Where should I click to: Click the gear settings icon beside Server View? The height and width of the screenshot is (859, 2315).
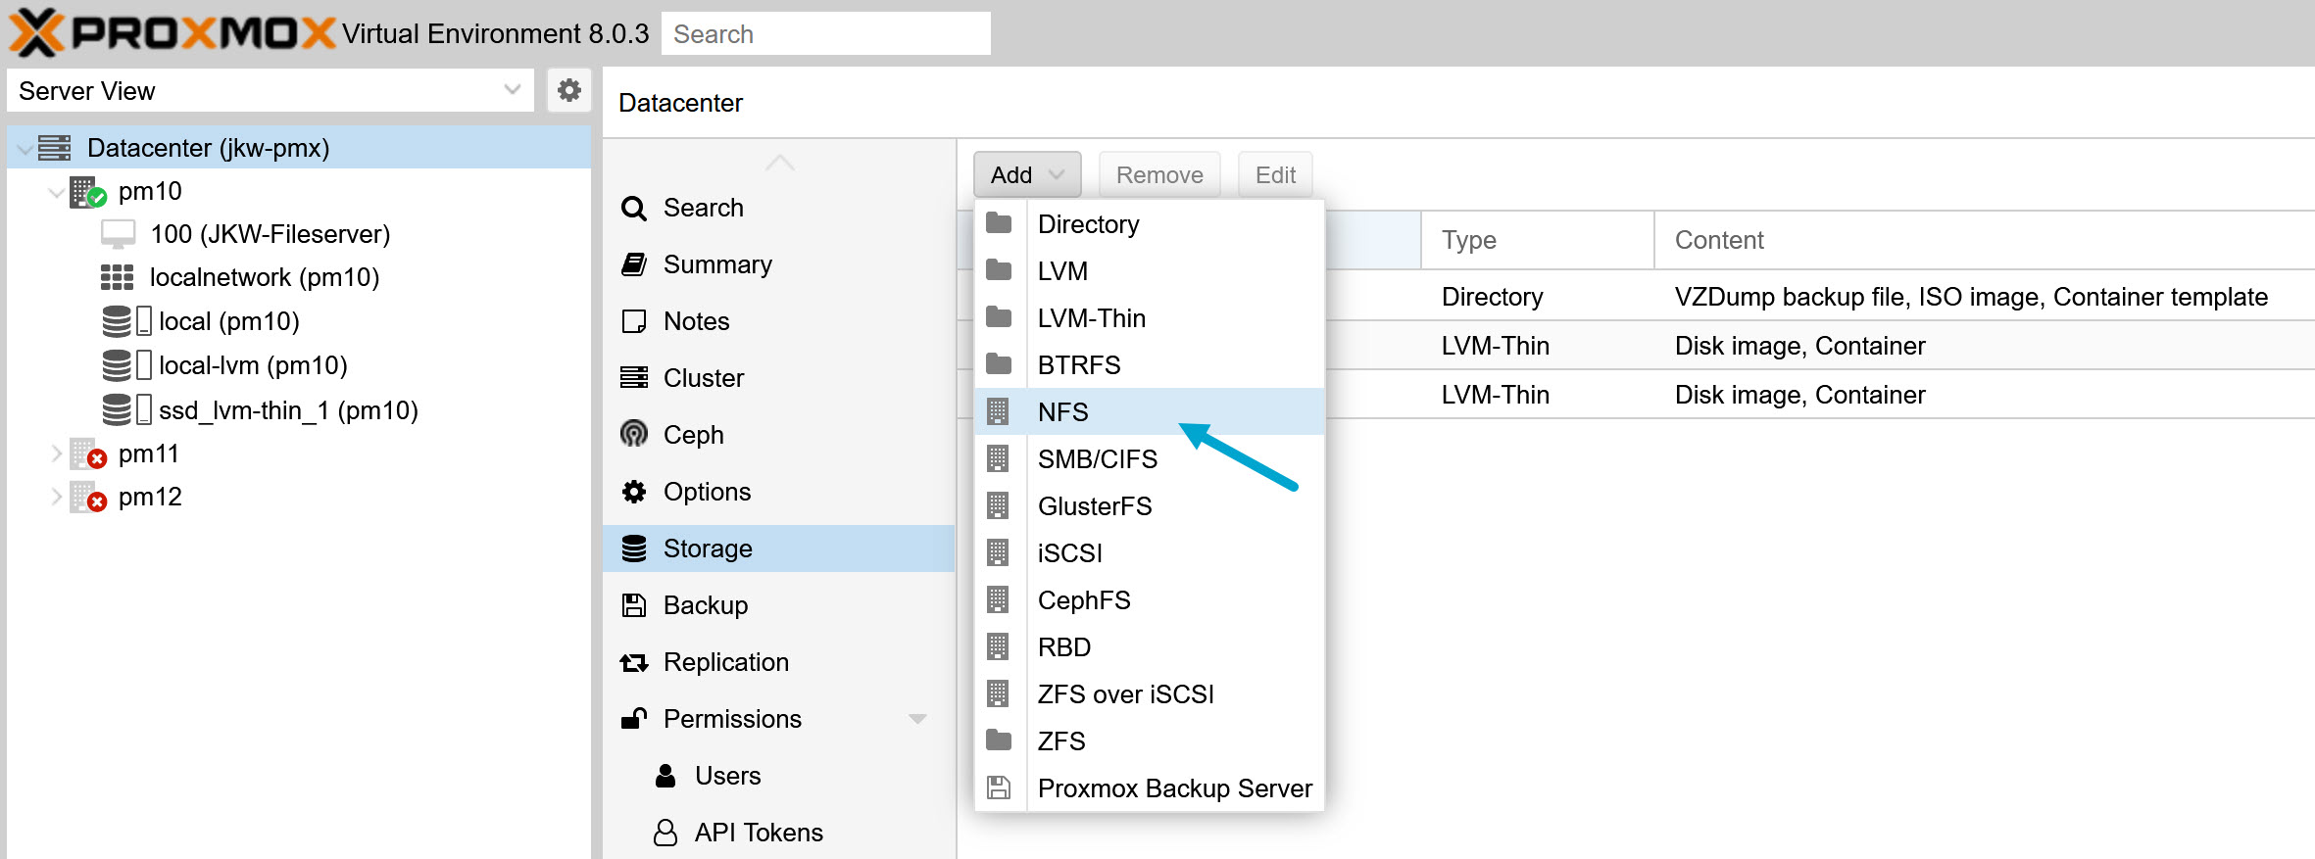coord(568,91)
